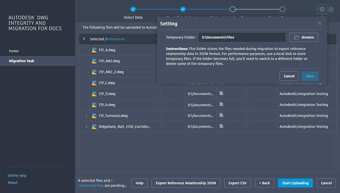Click the DWG file icon for ITF_A.dwg
The height and width of the screenshot is (193, 340).
click(94, 50)
